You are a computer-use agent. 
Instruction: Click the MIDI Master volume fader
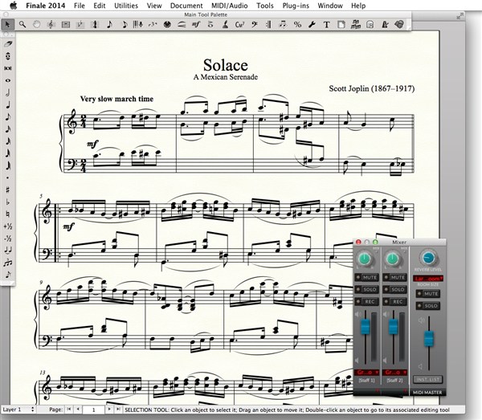click(429, 339)
